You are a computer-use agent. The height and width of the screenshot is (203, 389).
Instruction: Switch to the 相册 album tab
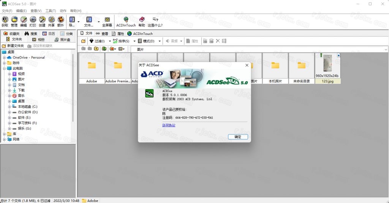click(38, 39)
